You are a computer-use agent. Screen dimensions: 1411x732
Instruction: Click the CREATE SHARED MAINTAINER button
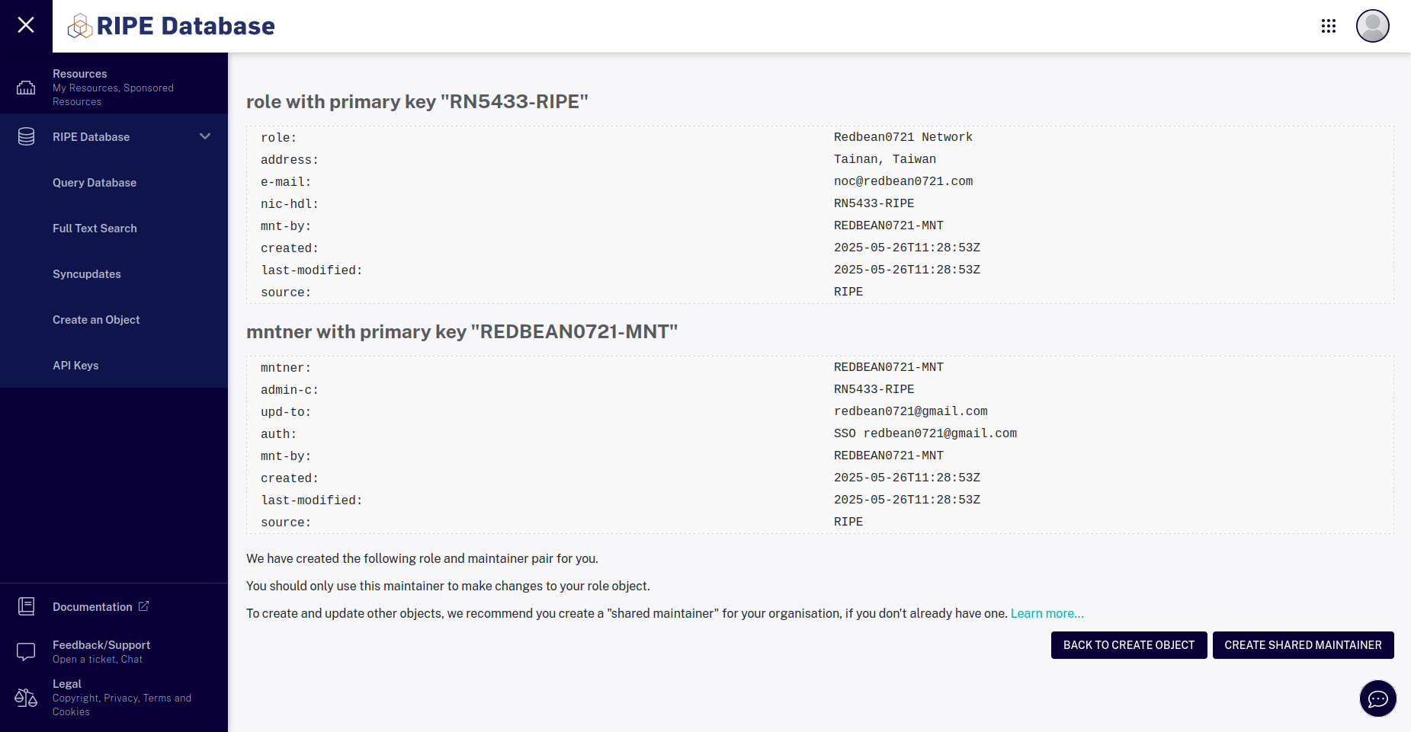coord(1303,645)
